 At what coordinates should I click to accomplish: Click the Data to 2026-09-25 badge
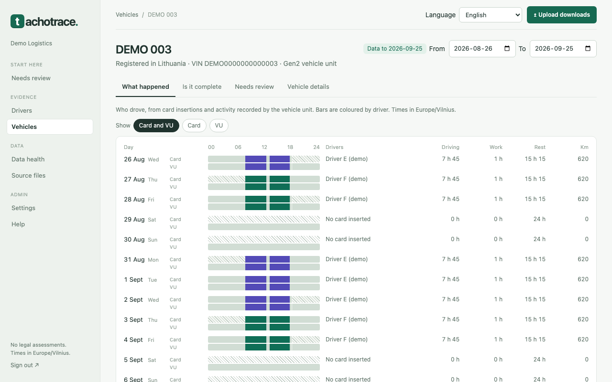coord(395,49)
